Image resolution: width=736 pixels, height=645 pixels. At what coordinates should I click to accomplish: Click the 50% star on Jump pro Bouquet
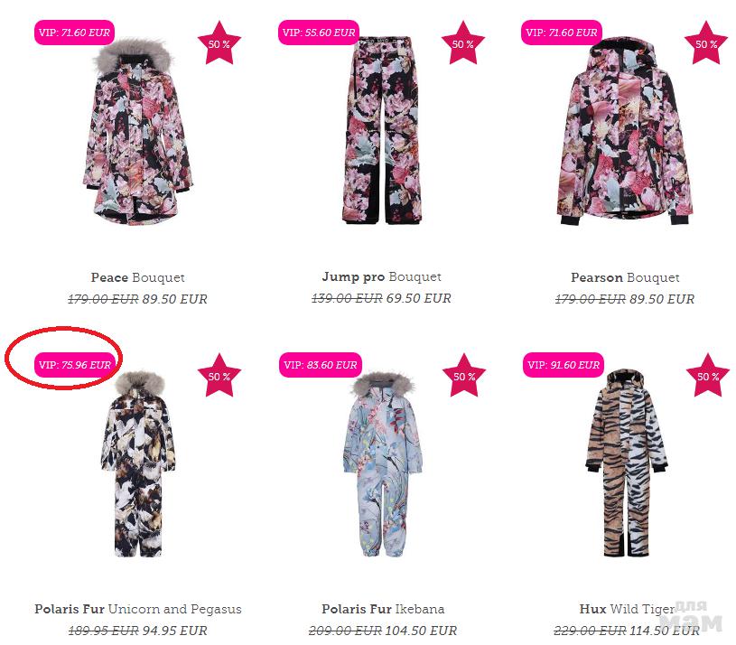(x=462, y=42)
